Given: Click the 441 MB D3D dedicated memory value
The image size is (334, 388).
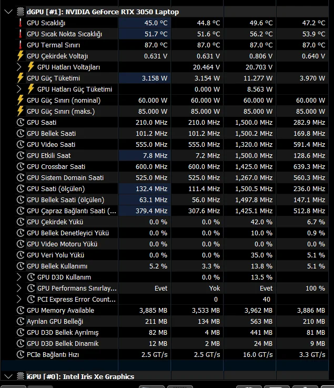Looking at the screenshot, I should click(261, 333).
